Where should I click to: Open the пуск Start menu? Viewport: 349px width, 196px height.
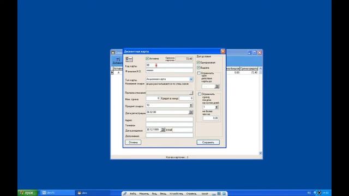(x=28, y=193)
